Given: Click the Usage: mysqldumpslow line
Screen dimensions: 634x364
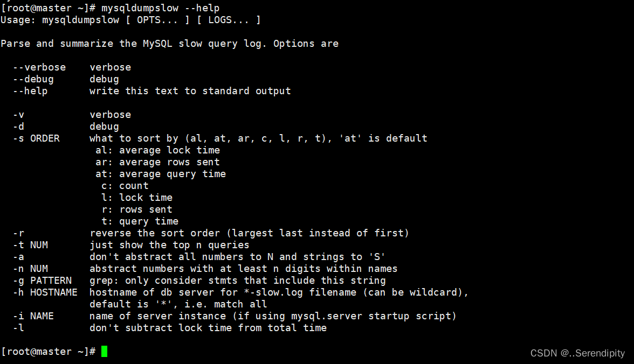Looking at the screenshot, I should (x=130, y=20).
